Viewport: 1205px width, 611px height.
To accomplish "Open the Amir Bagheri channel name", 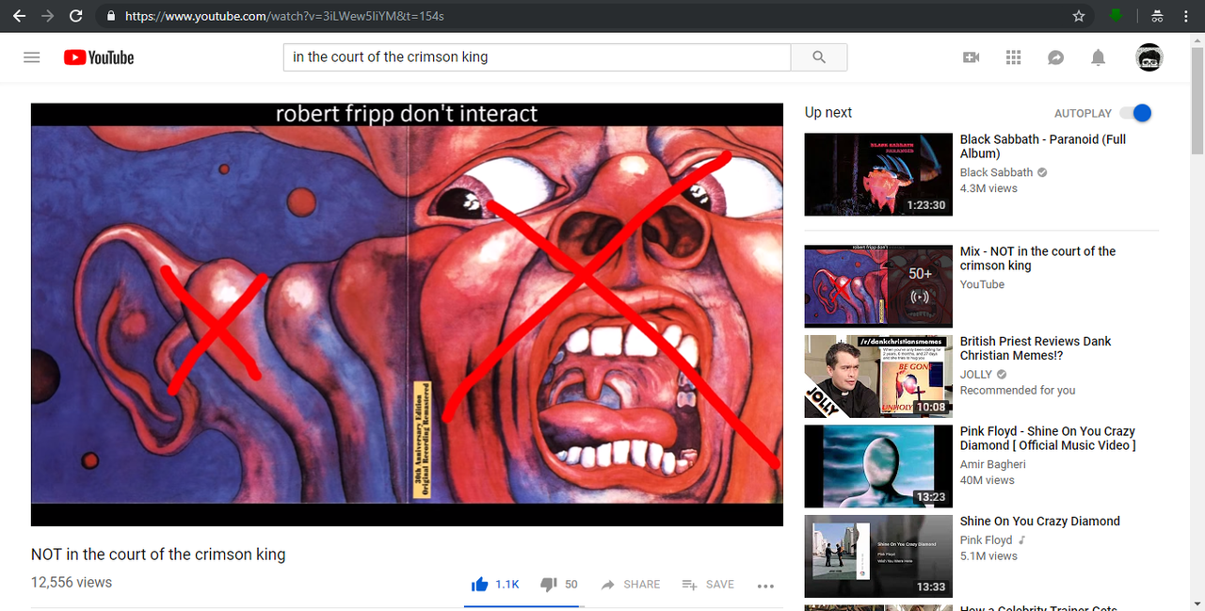I will 993,464.
